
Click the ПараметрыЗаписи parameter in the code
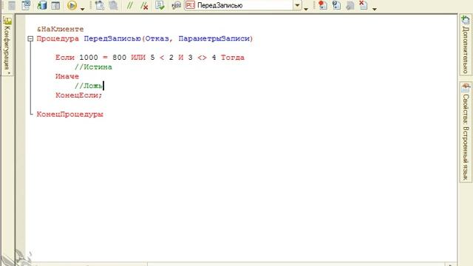214,38
